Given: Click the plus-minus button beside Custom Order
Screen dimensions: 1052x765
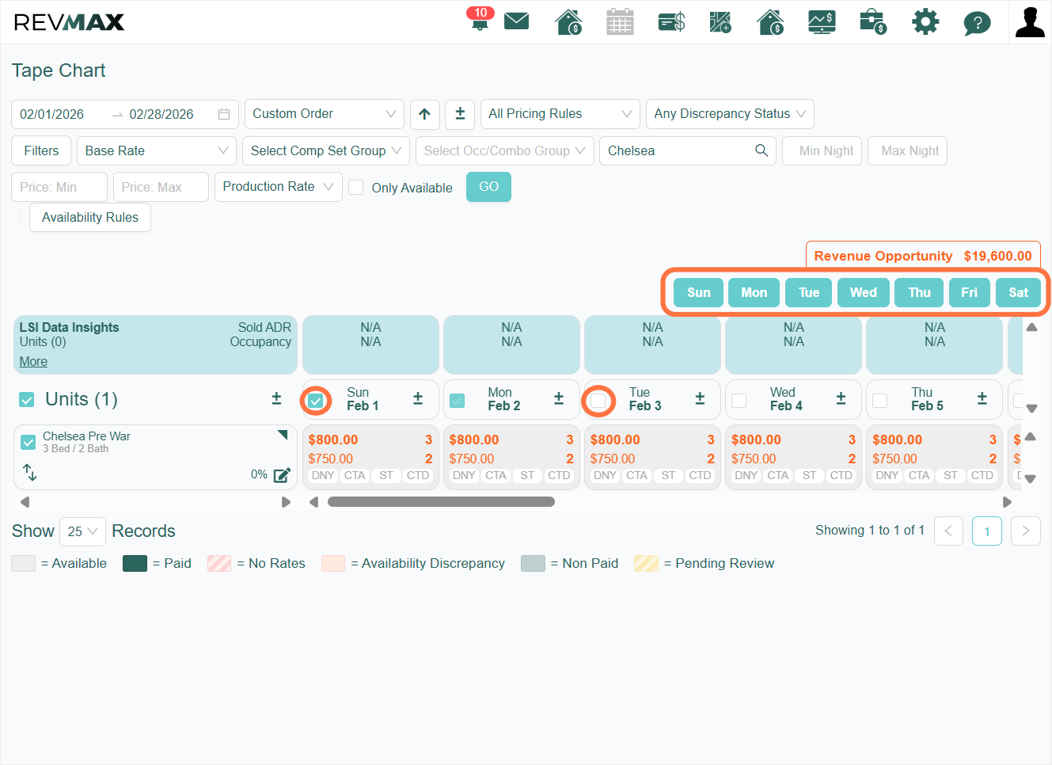Looking at the screenshot, I should coord(460,114).
